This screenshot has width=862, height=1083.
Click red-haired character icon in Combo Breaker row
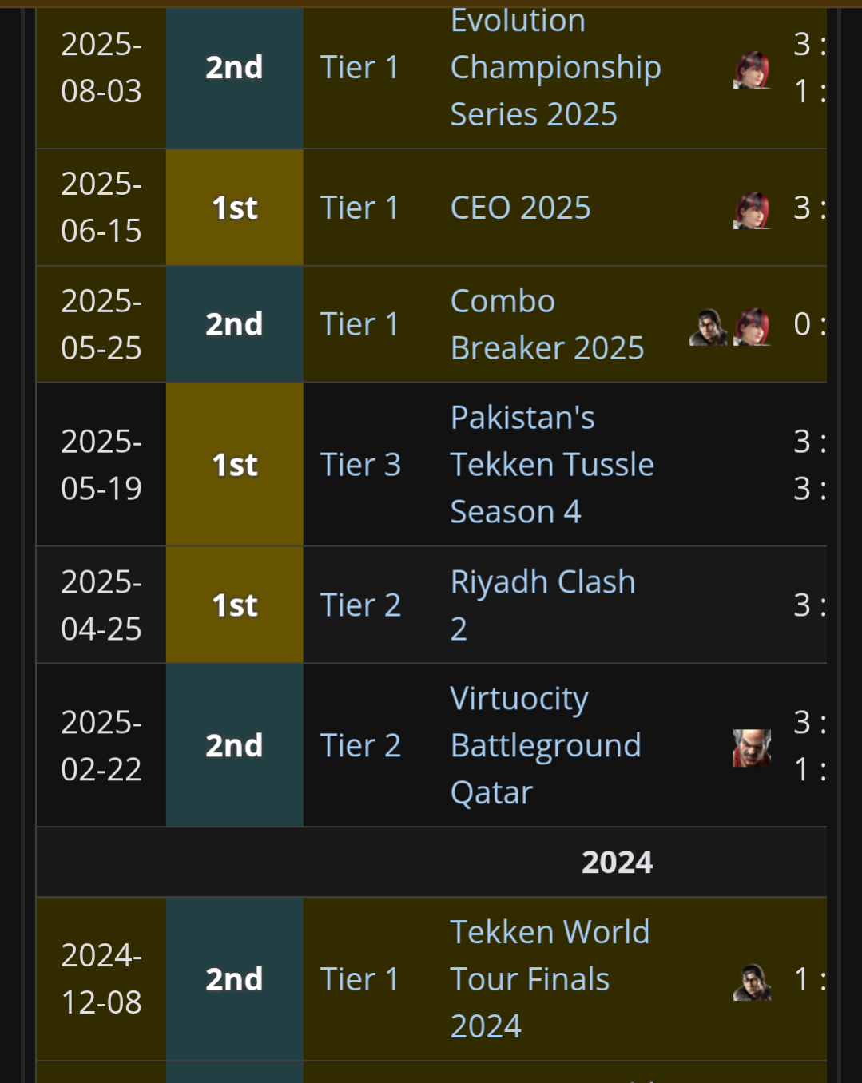752,327
